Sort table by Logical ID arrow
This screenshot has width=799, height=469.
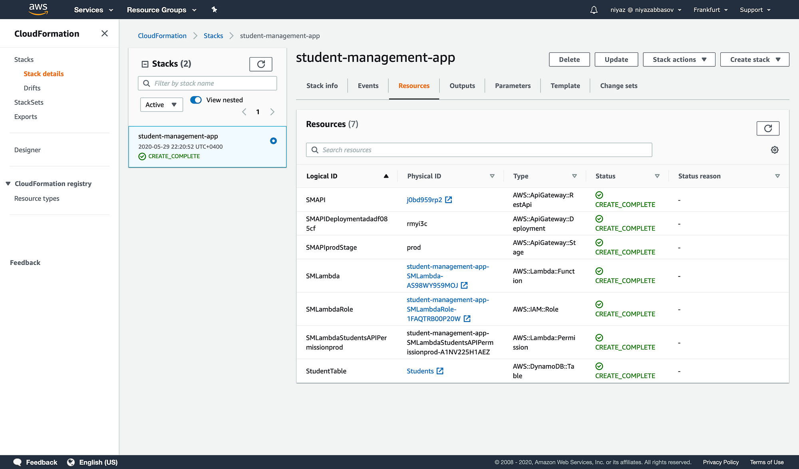pos(386,176)
